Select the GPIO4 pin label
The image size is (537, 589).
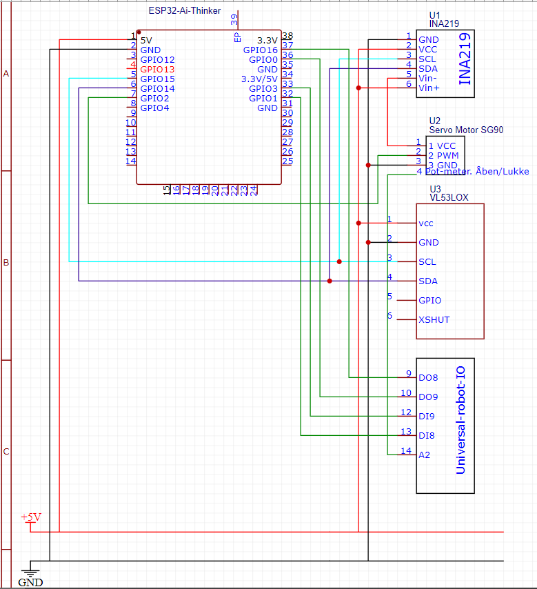coord(154,108)
